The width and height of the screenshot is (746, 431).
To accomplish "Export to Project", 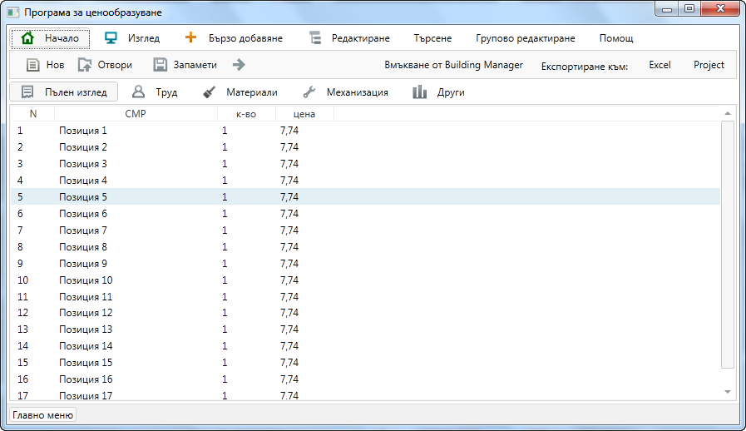I will tap(709, 65).
